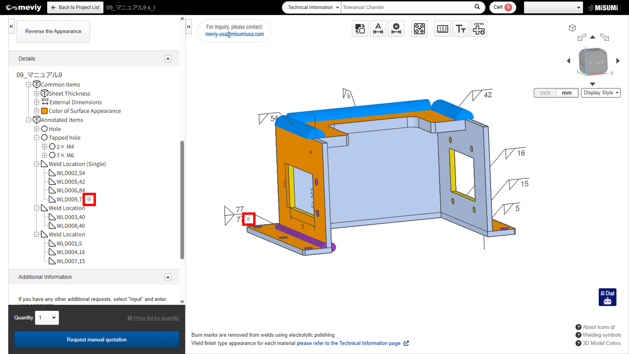Viewport: 629px width, 354px height.
Task: Click the swap shapes toolbar icon
Action: tap(360, 29)
